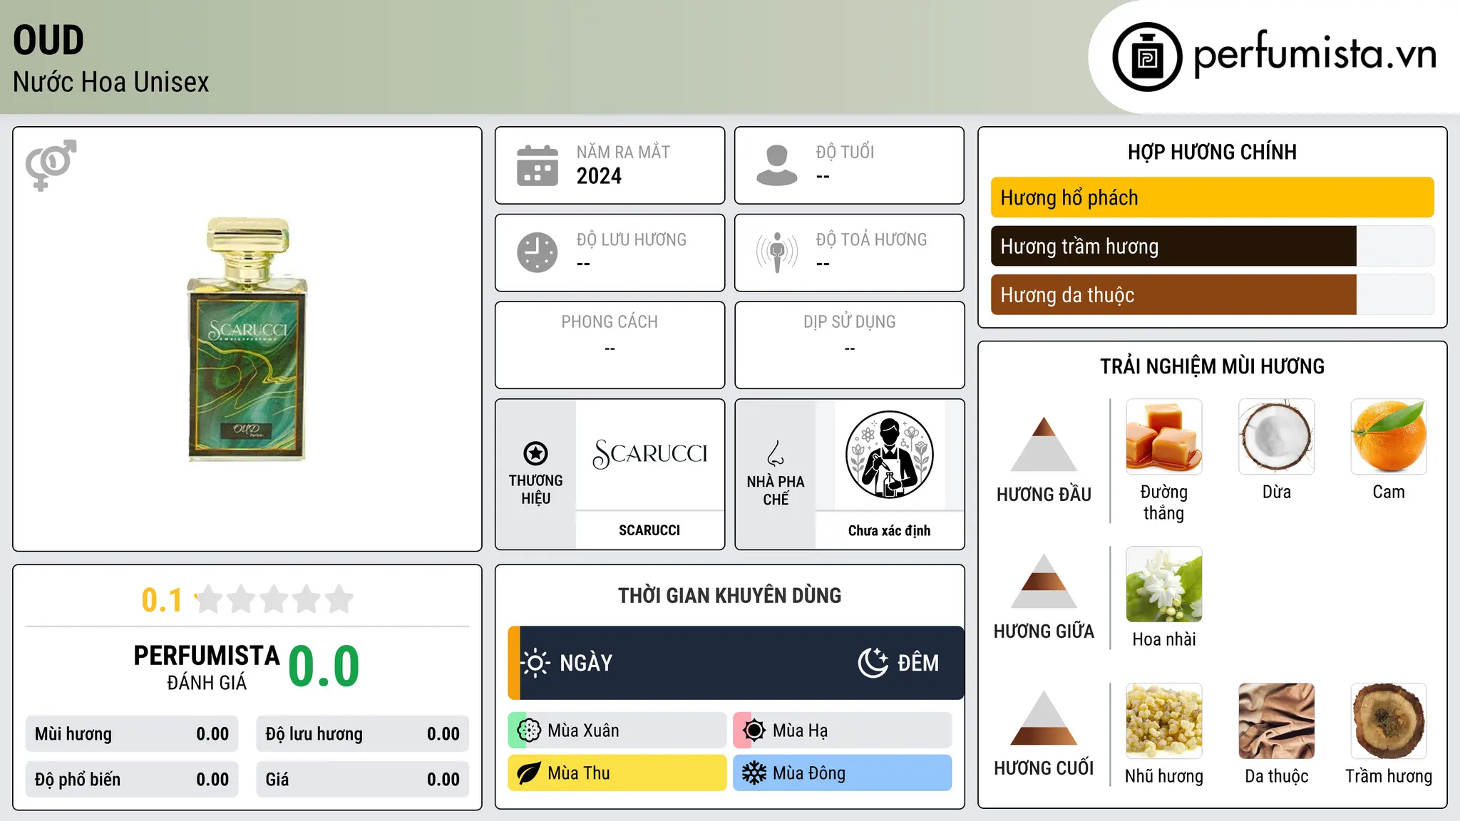Click the ĐÊM nighttime label

[918, 663]
